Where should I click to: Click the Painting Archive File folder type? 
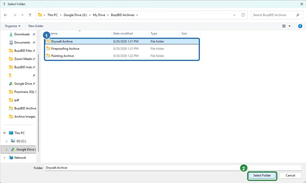click(157, 56)
